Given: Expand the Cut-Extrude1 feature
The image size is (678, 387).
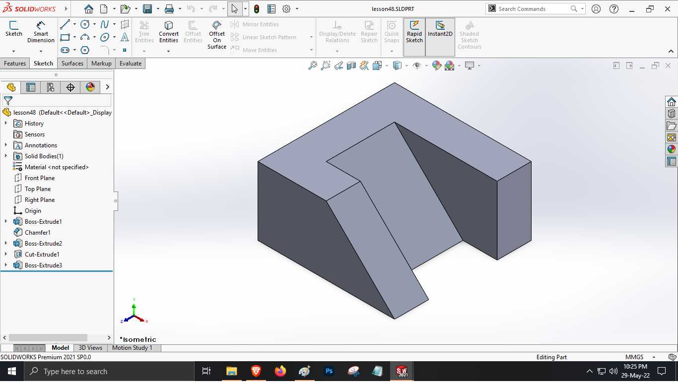Looking at the screenshot, I should tap(6, 254).
